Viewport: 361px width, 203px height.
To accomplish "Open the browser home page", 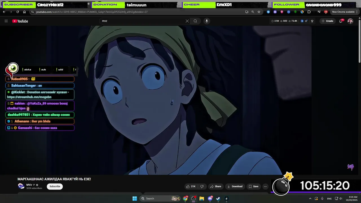I will [25, 12].
